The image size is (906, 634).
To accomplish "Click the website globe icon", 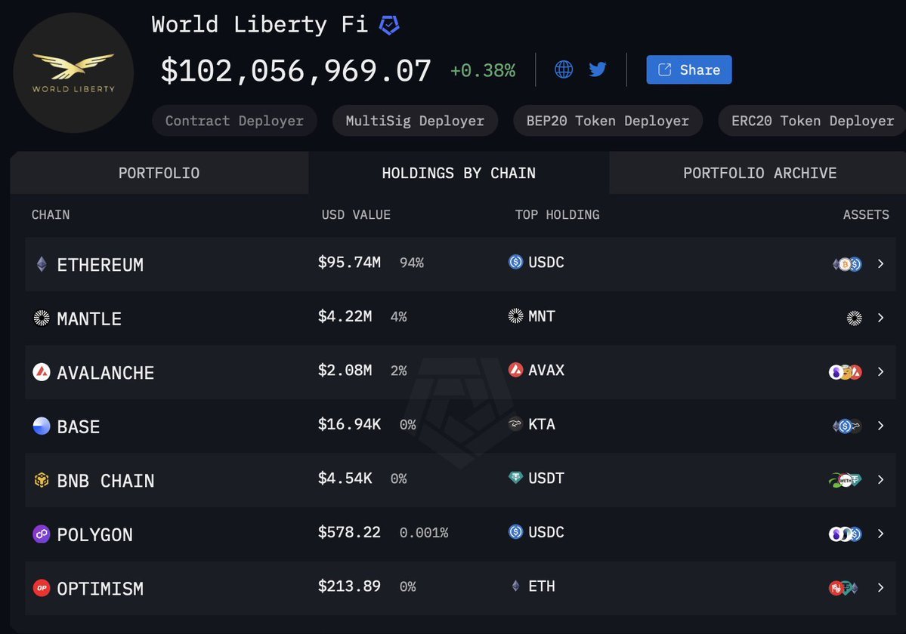I will pos(564,69).
